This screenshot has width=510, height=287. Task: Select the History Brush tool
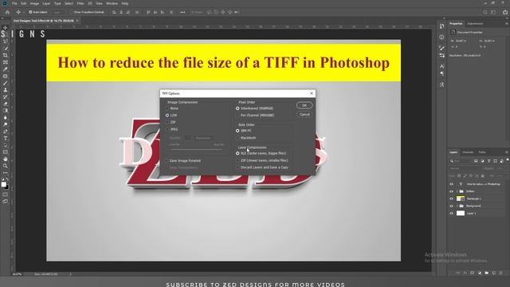[x=6, y=96]
